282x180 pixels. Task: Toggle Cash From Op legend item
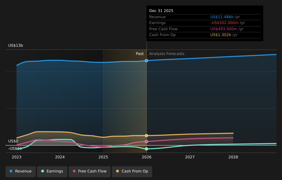click(132, 171)
